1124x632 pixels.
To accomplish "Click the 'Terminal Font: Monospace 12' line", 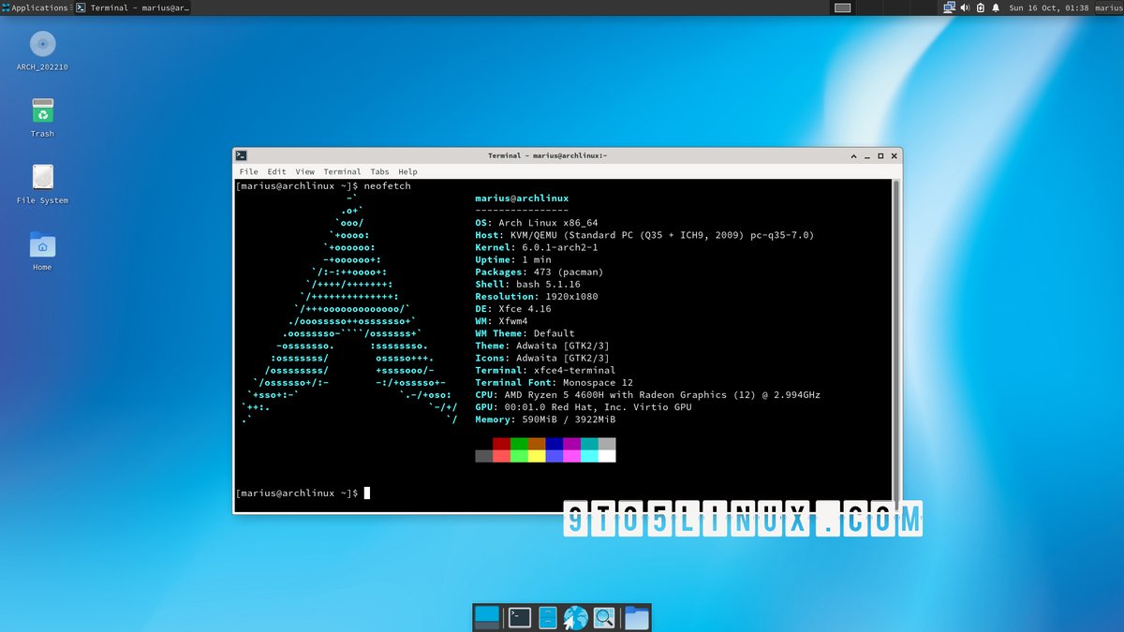I will tap(554, 383).
